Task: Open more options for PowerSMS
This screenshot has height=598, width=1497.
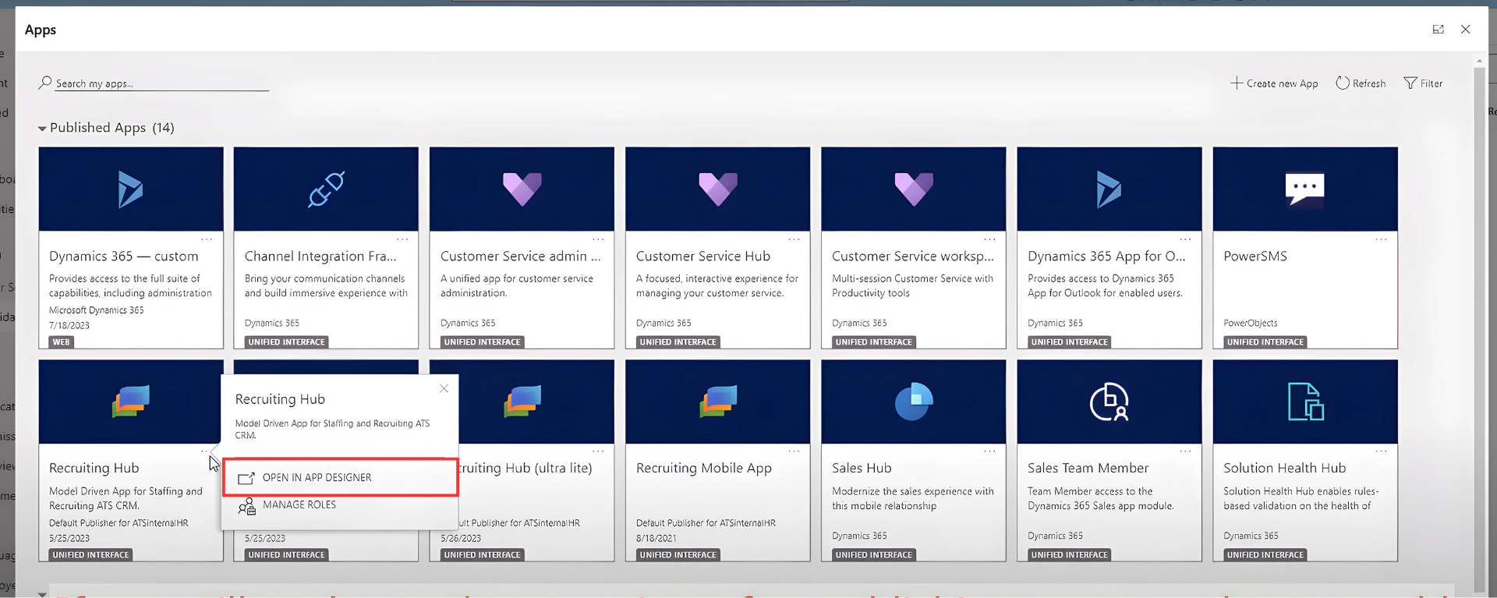Action: pos(1381,239)
